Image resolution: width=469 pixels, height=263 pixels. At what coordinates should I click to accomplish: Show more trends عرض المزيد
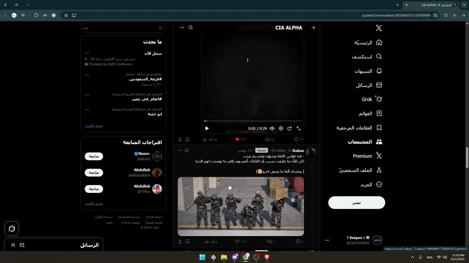tap(94, 126)
